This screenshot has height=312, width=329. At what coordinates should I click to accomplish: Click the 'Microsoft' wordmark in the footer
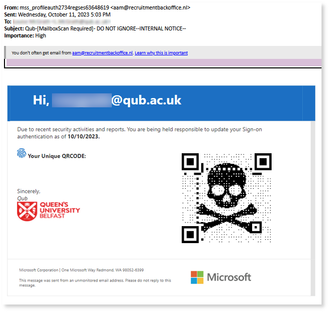pyautogui.click(x=229, y=277)
